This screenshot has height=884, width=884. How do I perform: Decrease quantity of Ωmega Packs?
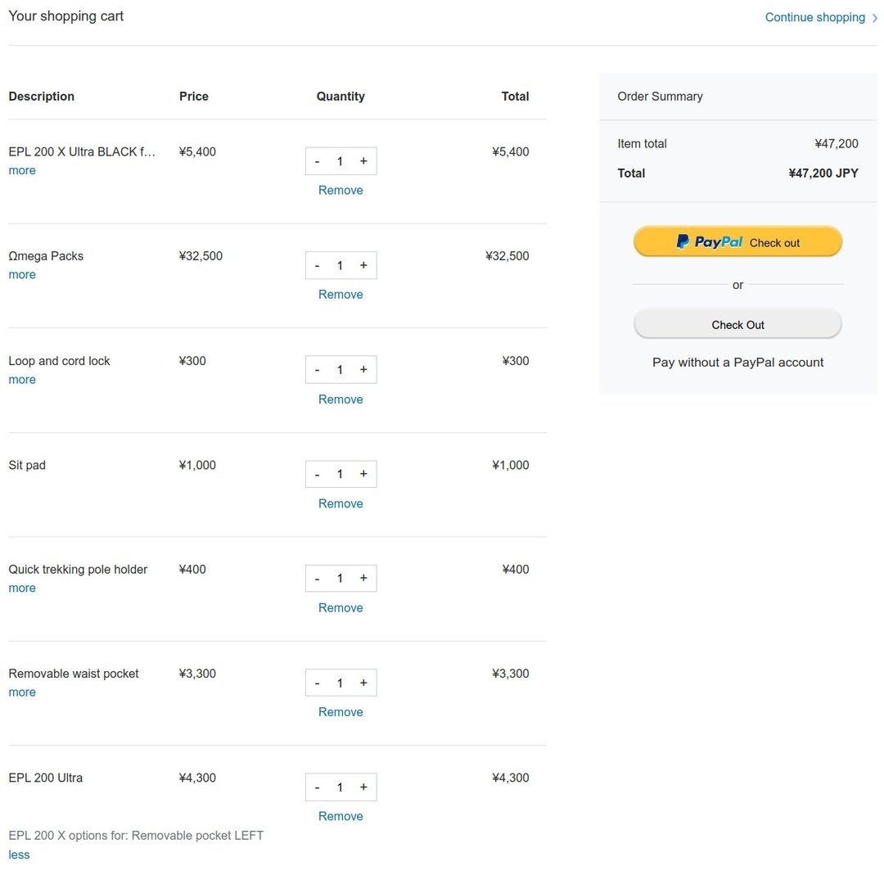(318, 266)
